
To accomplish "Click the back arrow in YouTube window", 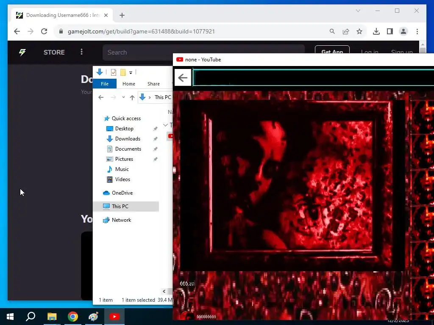I will pyautogui.click(x=183, y=78).
